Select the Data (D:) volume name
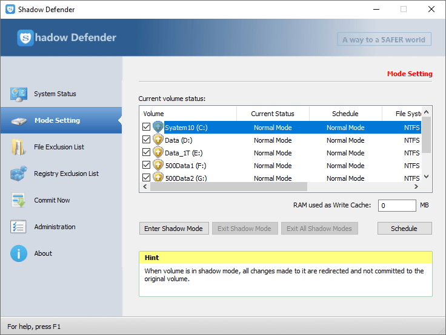Viewport: 446px width, 335px height. 179,140
